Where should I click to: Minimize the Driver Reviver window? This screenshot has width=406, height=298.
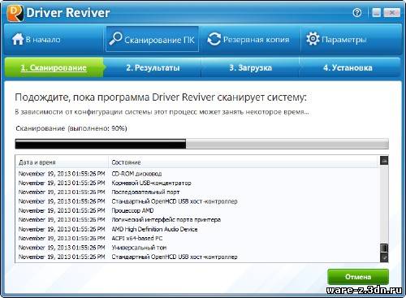(x=376, y=12)
